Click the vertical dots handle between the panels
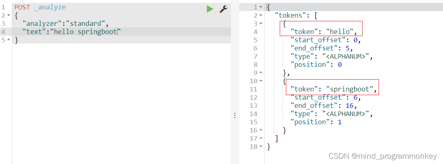This screenshot has height=164, width=443. coord(235,115)
